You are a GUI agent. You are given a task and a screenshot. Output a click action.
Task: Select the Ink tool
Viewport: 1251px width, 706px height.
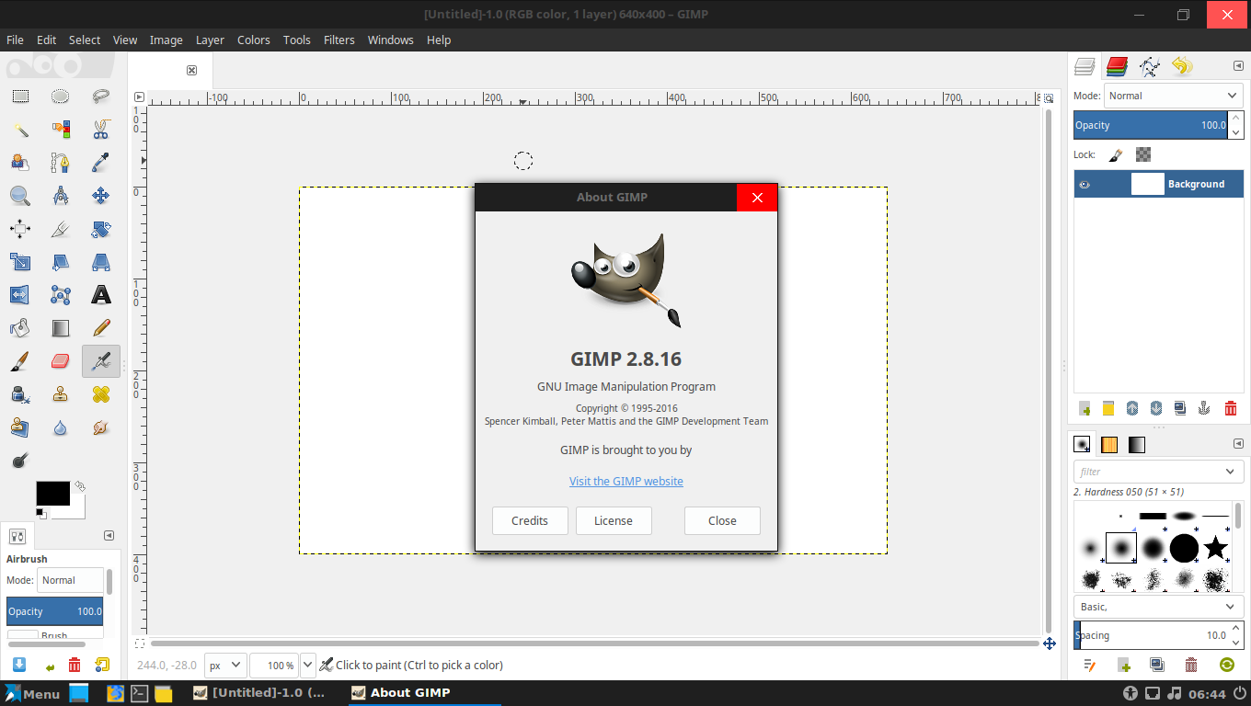click(x=20, y=394)
